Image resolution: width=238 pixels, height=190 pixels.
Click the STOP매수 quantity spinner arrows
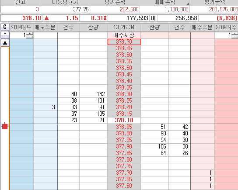pyautogui.click(x=234, y=35)
